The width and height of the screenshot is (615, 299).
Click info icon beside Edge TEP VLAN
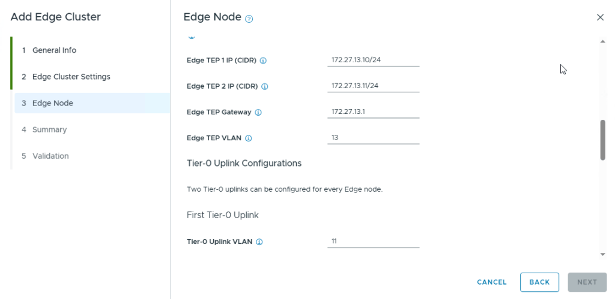[x=248, y=138]
